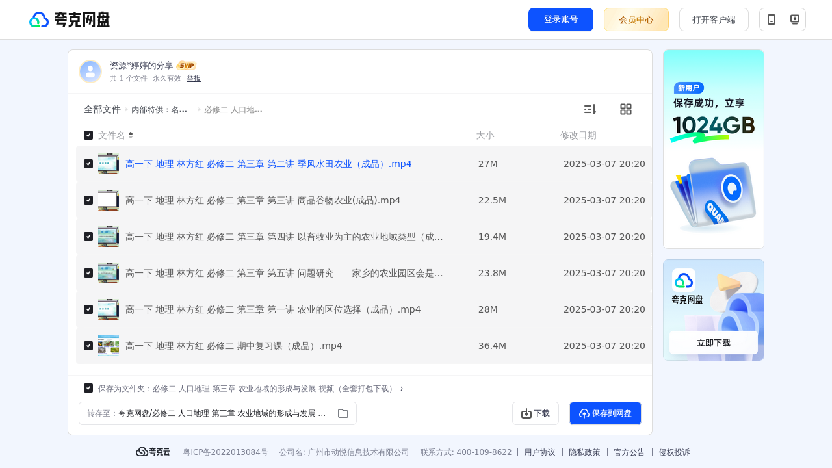Uncheck the 期中复习课 file
Viewport: 832px width, 468px height.
[88, 346]
